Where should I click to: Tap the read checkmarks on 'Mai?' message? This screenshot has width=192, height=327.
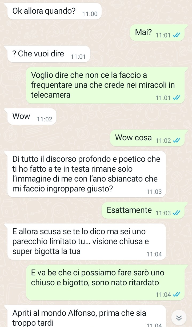pos(177,35)
